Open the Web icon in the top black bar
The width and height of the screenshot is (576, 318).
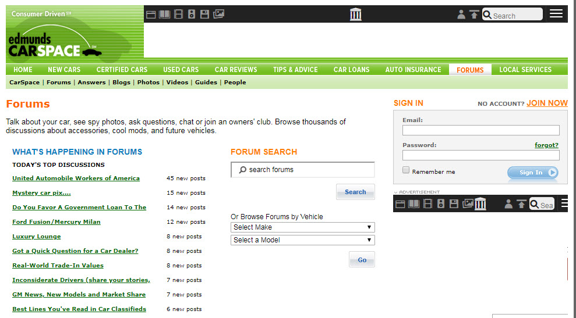[151, 15]
